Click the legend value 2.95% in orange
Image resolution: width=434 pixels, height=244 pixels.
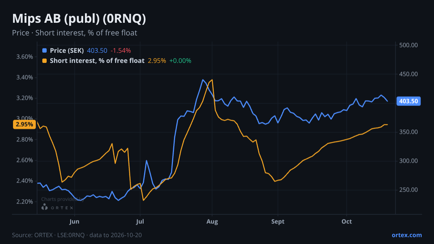[157, 61]
